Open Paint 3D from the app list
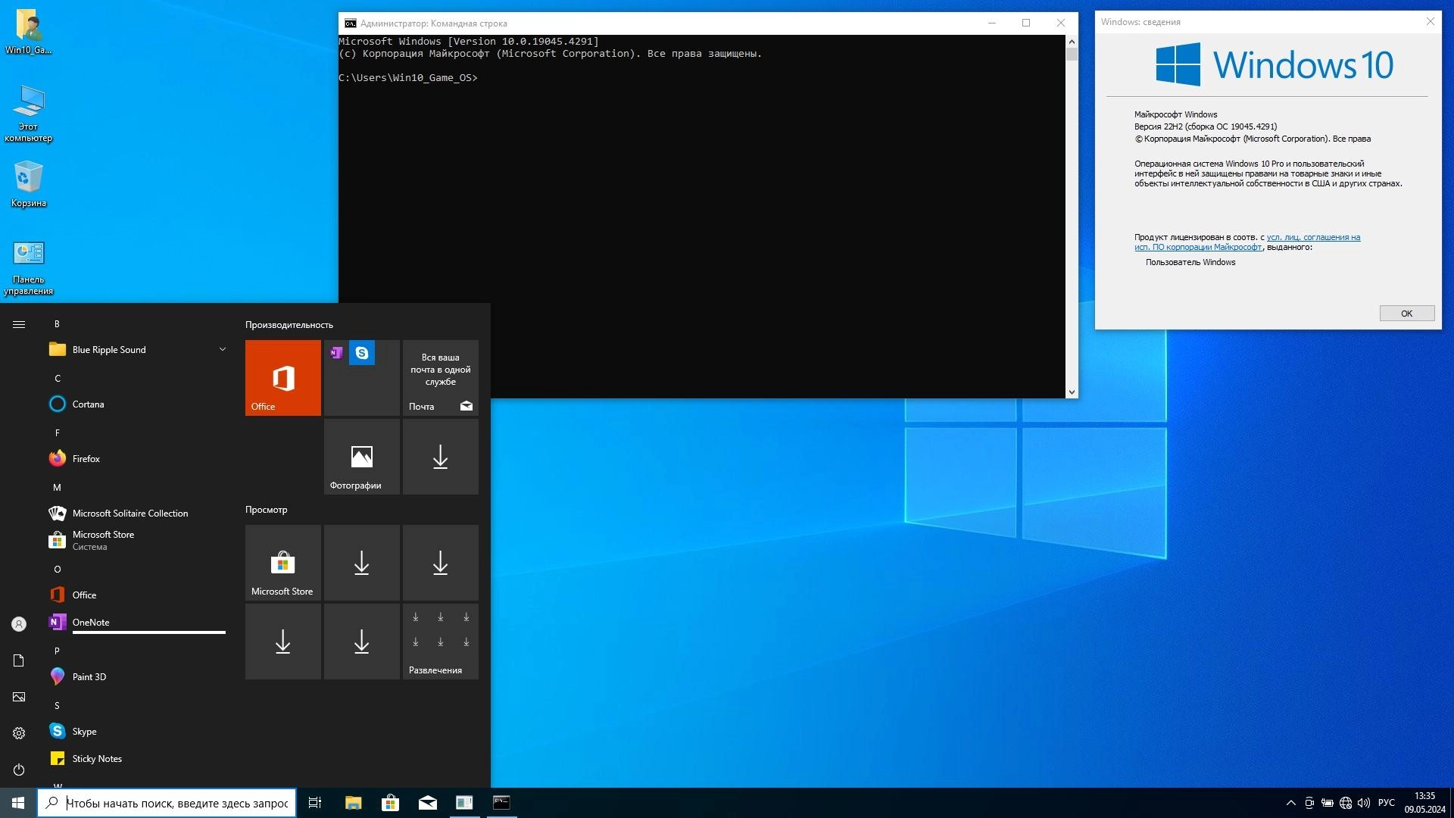 pyautogui.click(x=89, y=676)
